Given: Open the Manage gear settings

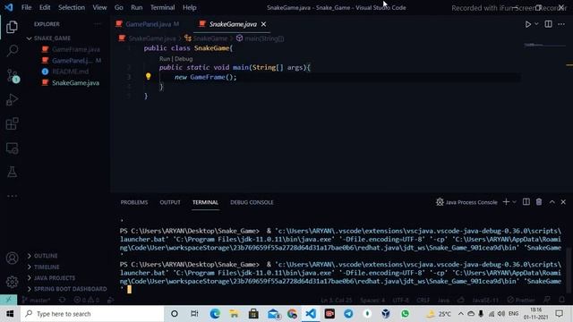Looking at the screenshot, I should click(x=12, y=282).
